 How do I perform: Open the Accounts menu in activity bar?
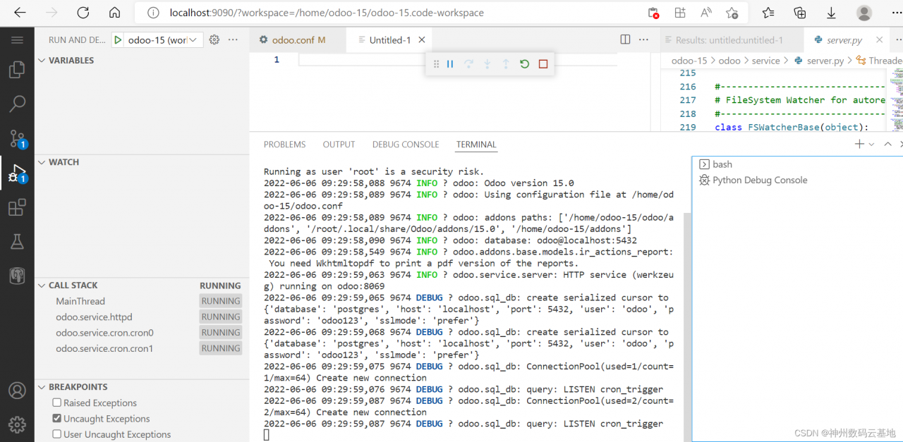coord(17,391)
